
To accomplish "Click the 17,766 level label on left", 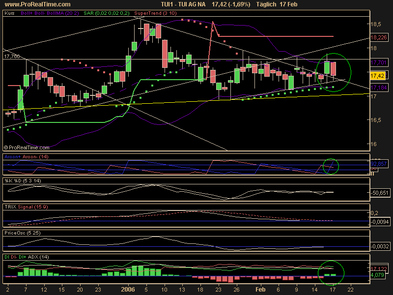I will pyautogui.click(x=12, y=57).
